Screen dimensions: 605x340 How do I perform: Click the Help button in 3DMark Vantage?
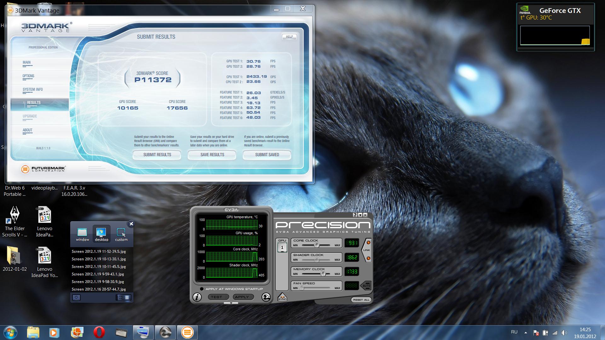click(x=289, y=37)
